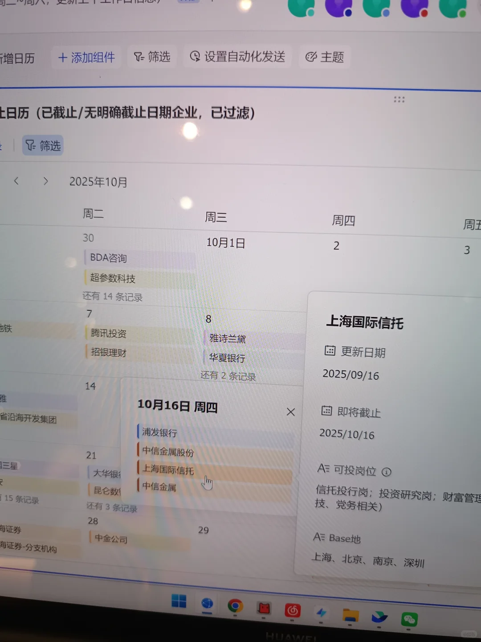Expand 还有 14 条记录 on the 30th
The image size is (481, 642).
(113, 296)
